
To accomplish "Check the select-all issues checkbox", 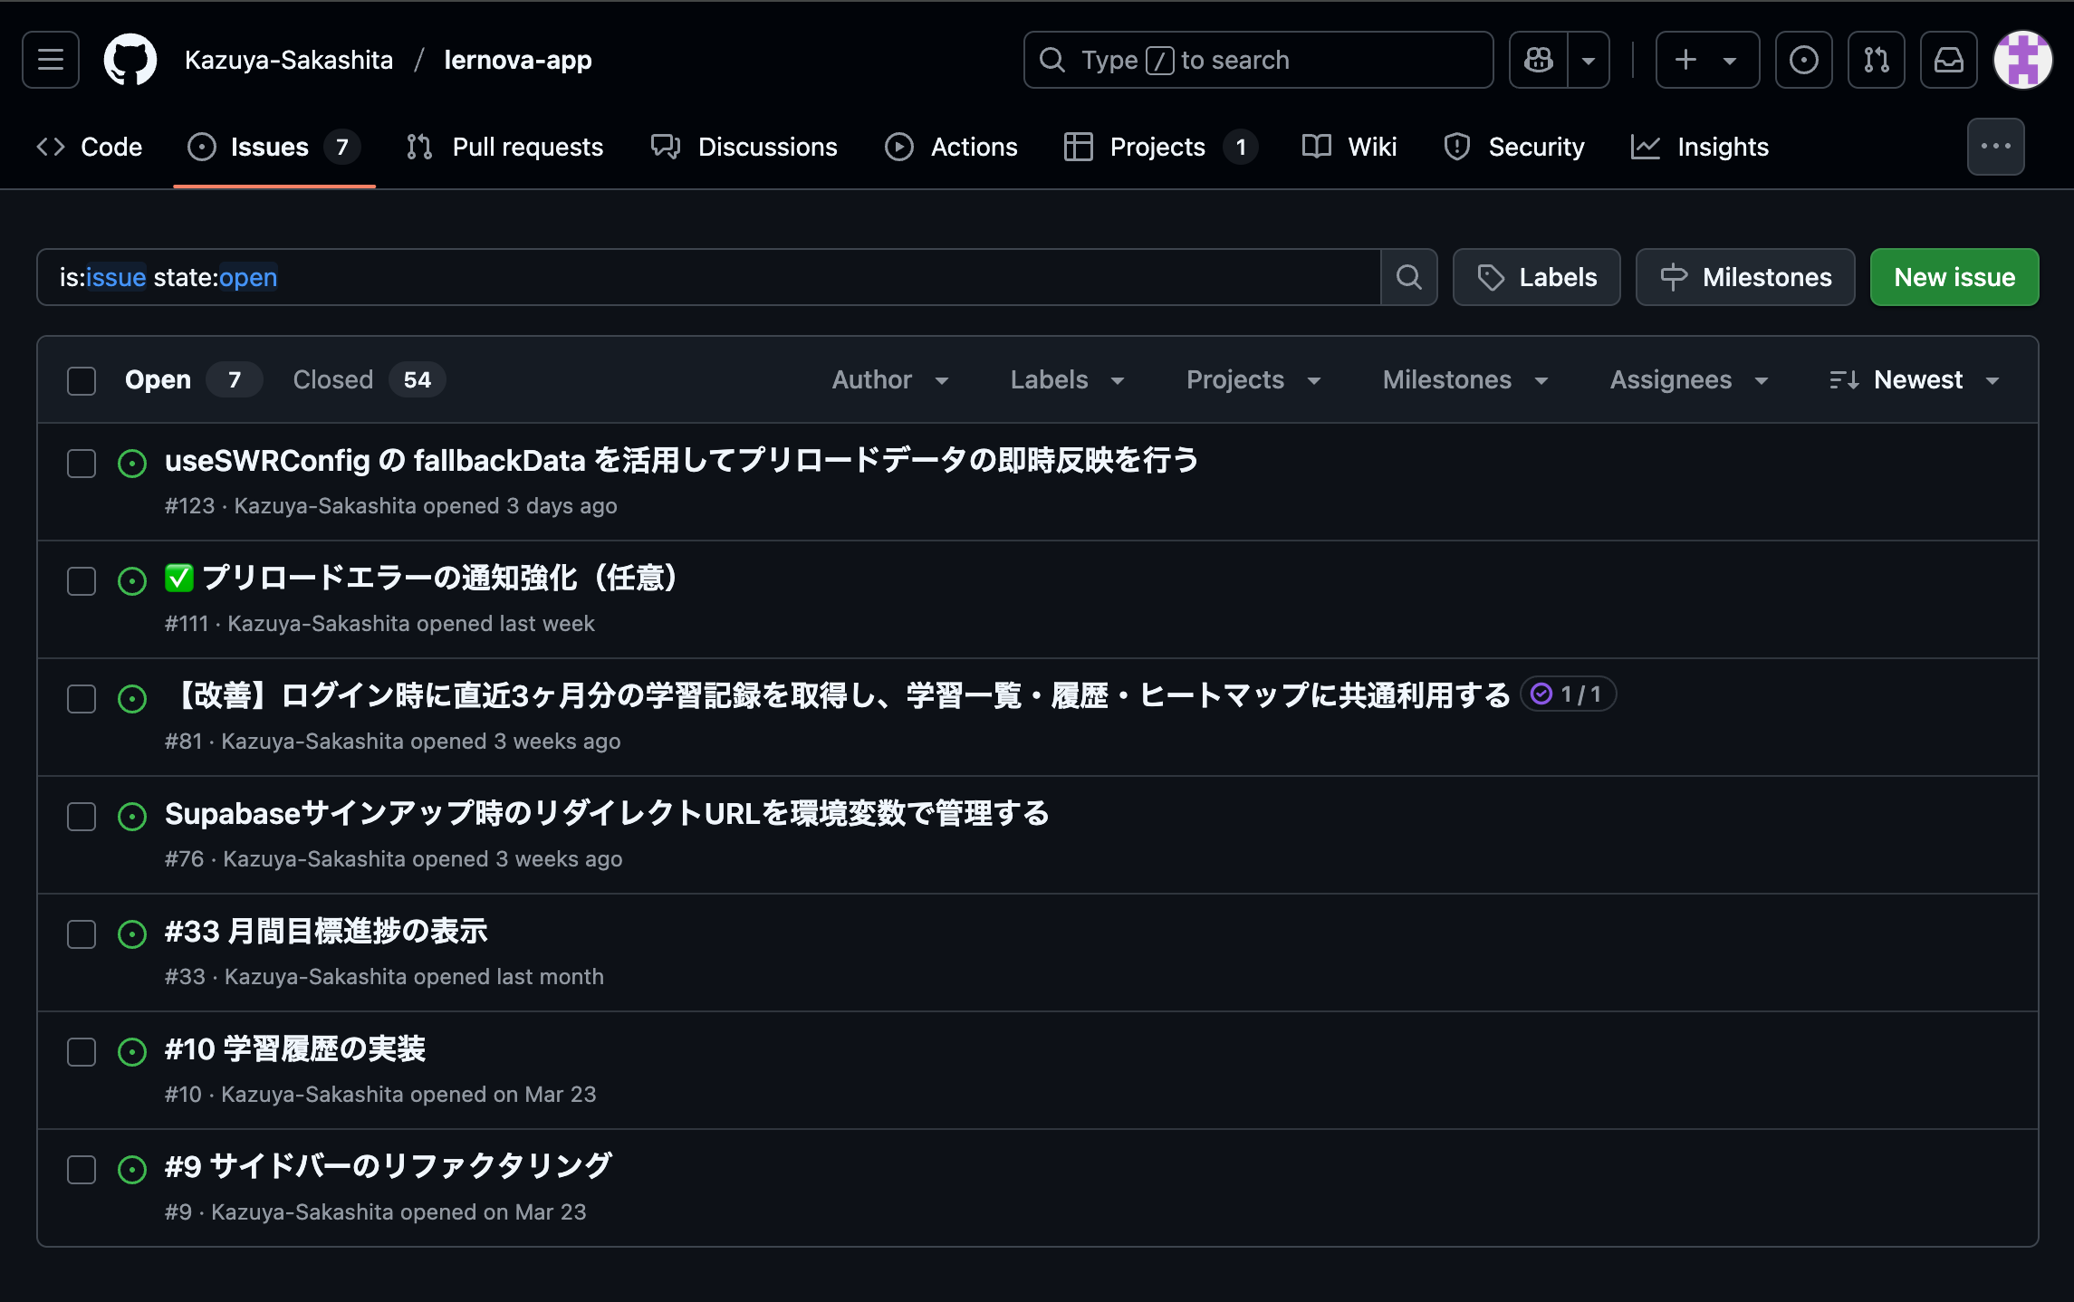I will point(82,380).
